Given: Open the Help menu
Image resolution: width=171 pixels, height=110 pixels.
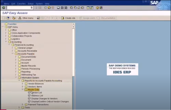Looking at the screenshot, I should pyautogui.click(x=47, y=4).
